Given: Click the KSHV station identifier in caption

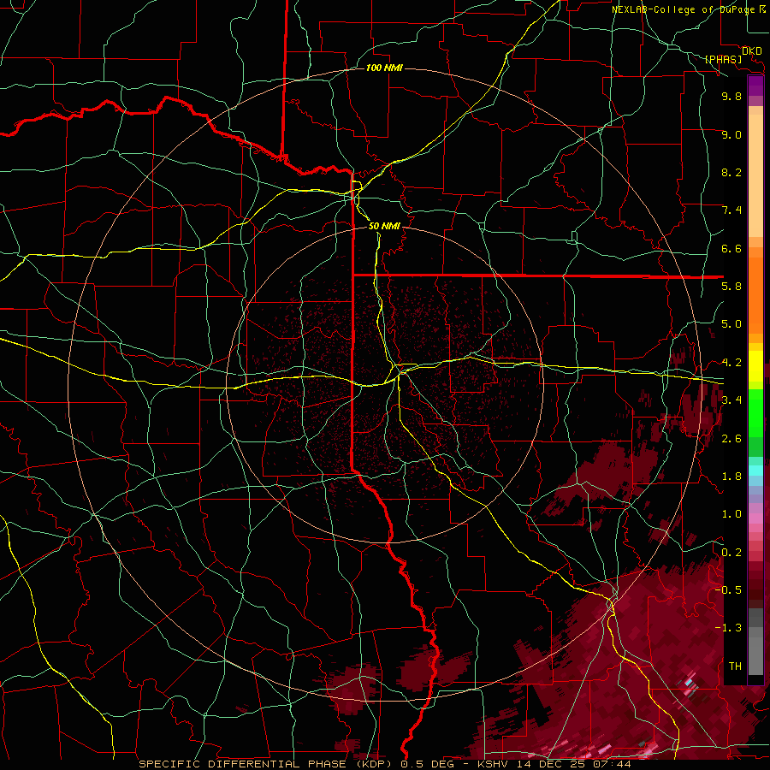Looking at the screenshot, I should click(495, 764).
